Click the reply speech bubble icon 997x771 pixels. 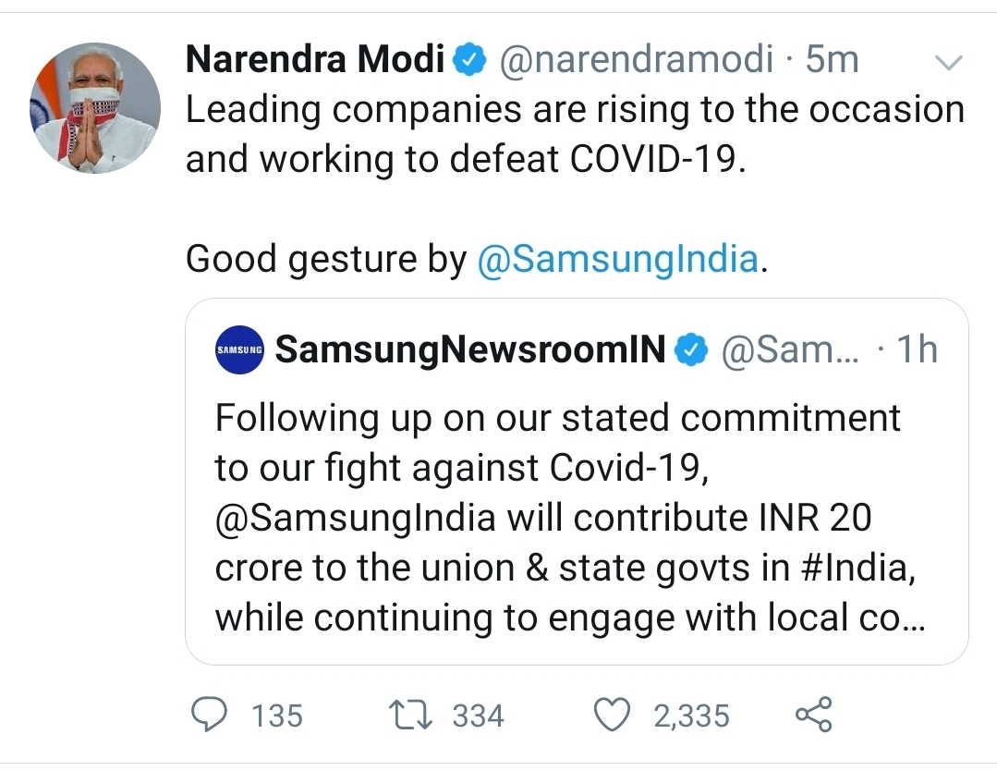click(209, 715)
